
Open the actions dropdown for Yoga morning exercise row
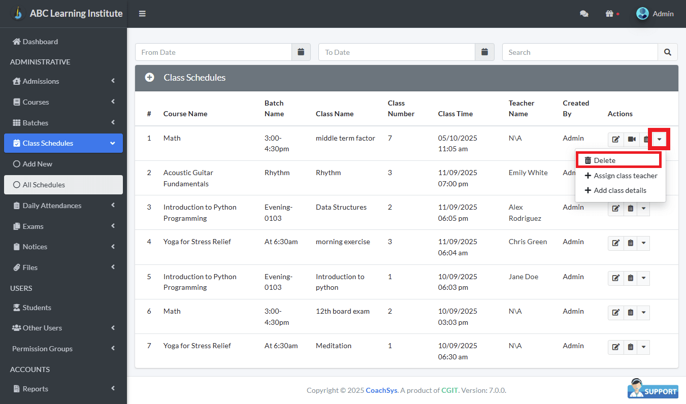[x=643, y=243]
